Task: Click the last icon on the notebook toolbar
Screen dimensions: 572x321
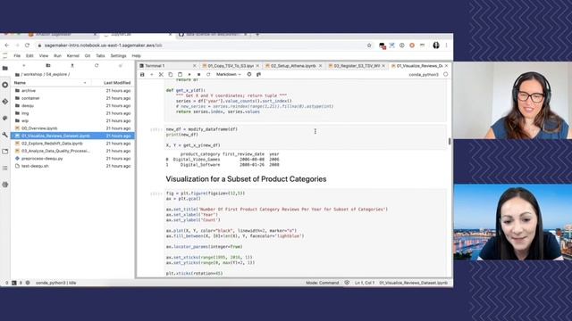Action: [x=258, y=75]
